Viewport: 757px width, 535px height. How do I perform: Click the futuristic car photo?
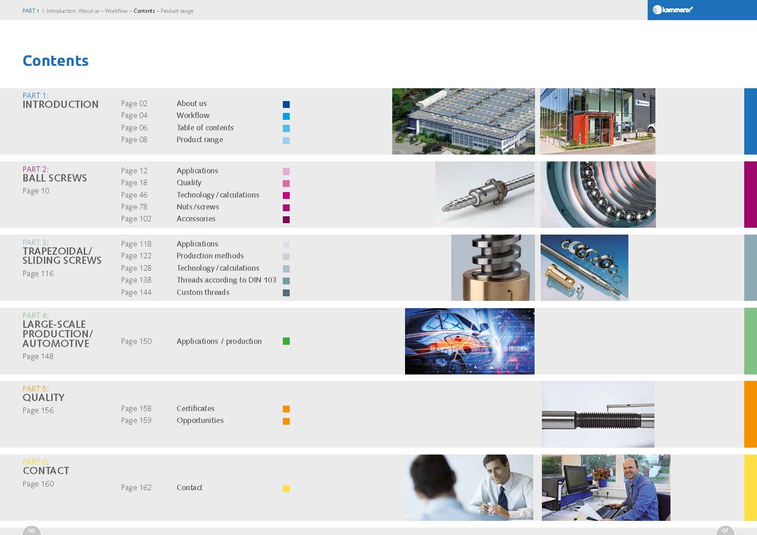click(470, 341)
